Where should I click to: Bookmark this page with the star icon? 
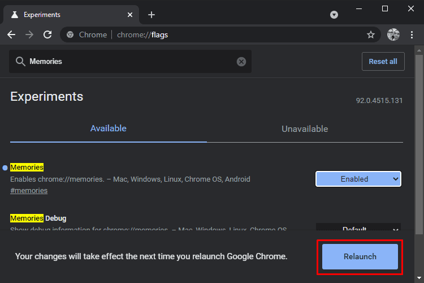click(x=371, y=35)
